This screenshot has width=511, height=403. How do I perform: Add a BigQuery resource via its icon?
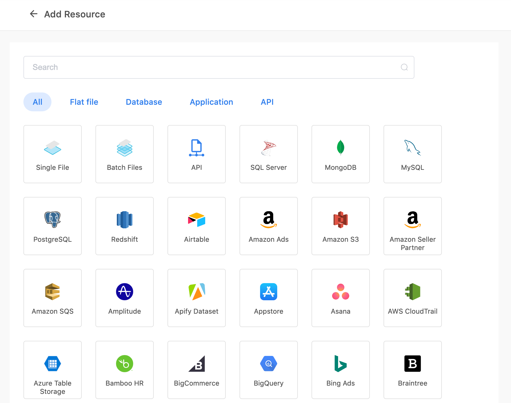[x=269, y=363]
